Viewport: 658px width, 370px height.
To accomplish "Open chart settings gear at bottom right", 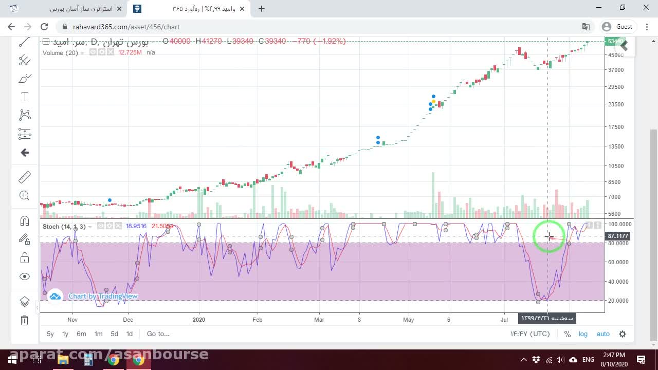I will point(623,334).
